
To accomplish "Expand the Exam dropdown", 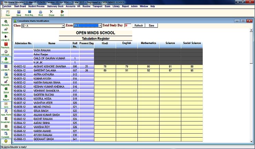I will pos(100,25).
